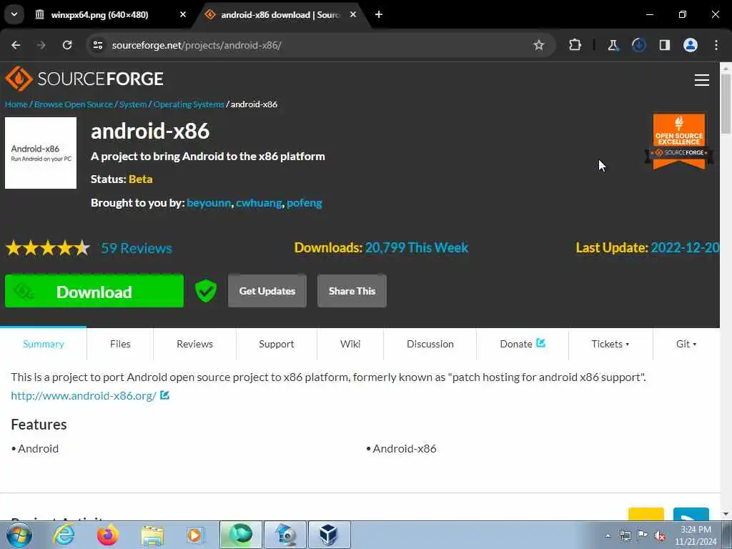Select the Summary tab
The image size is (732, 549).
(44, 344)
